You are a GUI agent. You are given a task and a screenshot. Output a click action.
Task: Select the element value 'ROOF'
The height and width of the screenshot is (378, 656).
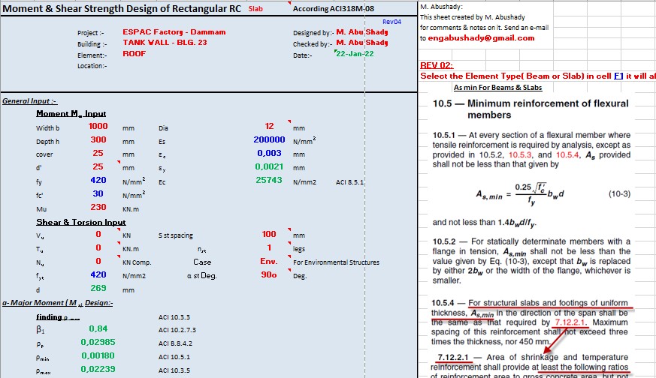[x=135, y=54]
